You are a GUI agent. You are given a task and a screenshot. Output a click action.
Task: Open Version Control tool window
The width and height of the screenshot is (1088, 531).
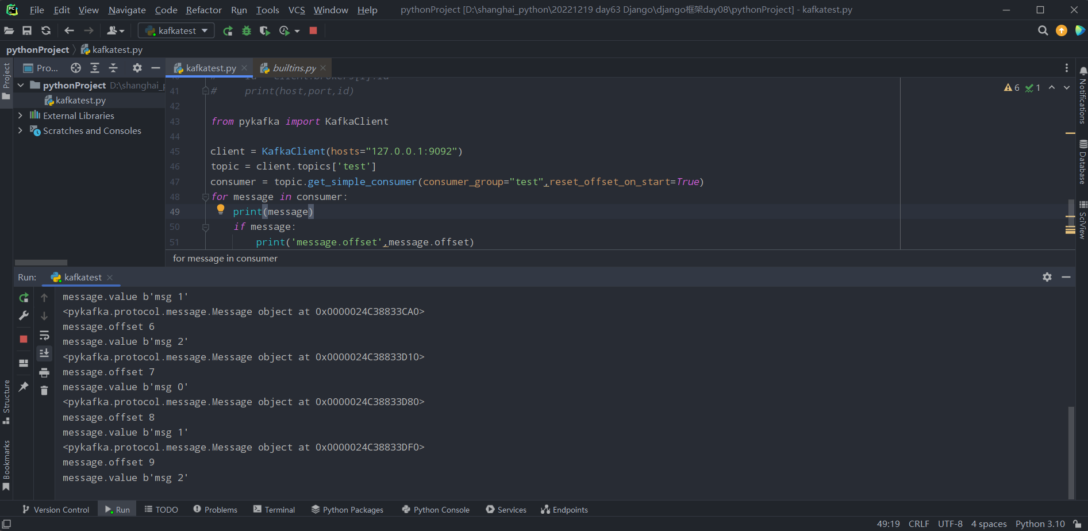click(x=55, y=510)
